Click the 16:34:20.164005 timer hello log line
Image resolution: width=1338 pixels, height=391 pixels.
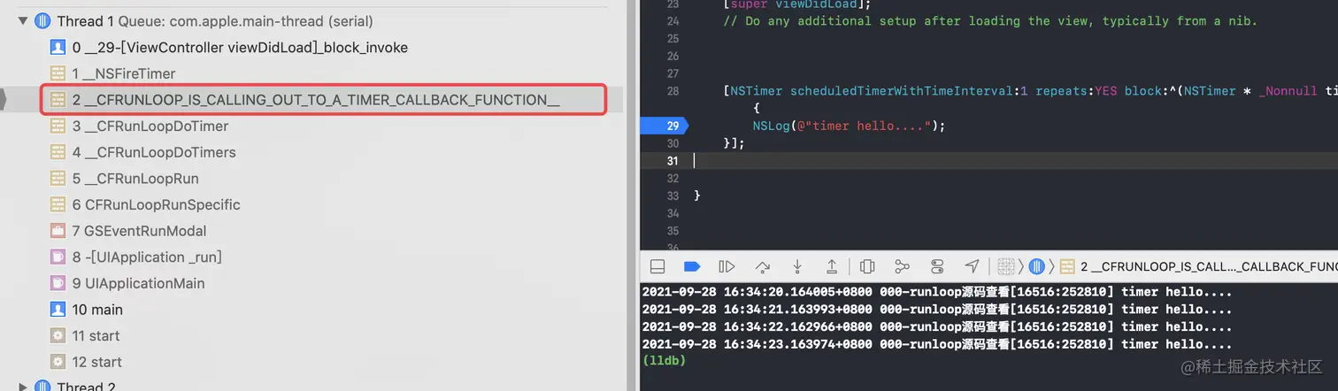click(x=936, y=292)
